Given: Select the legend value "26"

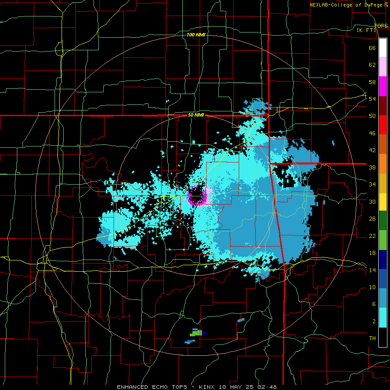Looking at the screenshot, I should (x=372, y=219).
